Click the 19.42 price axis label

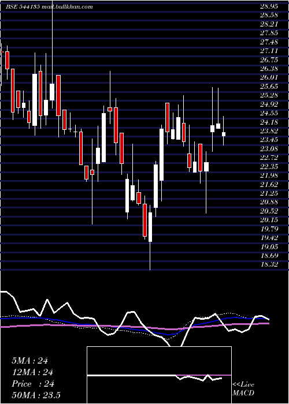[x=269, y=238]
